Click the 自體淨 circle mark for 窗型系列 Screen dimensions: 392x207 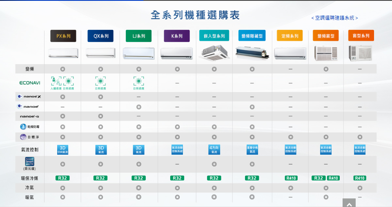click(x=360, y=137)
